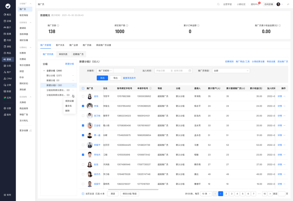Click the blue 筛选 filter button
The height and width of the screenshot is (201, 293).
point(102,78)
